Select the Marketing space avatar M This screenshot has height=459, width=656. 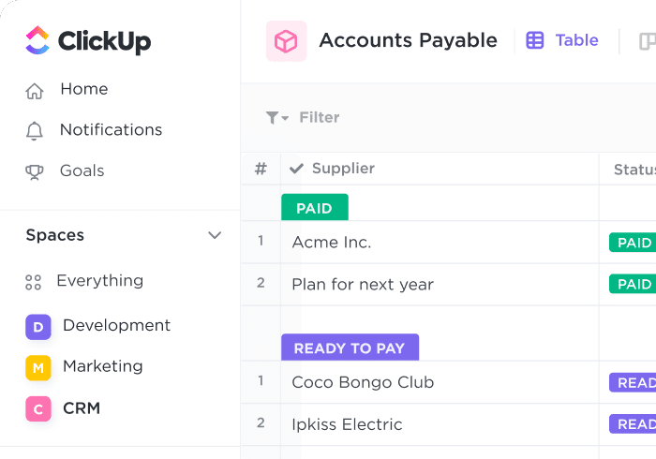(38, 367)
